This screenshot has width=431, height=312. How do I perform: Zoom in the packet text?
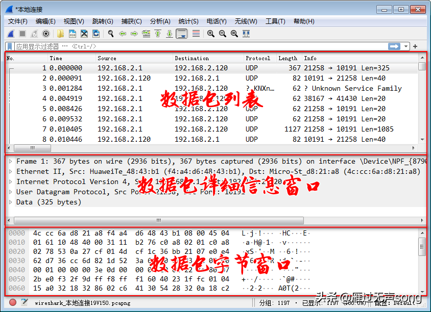[211, 34]
